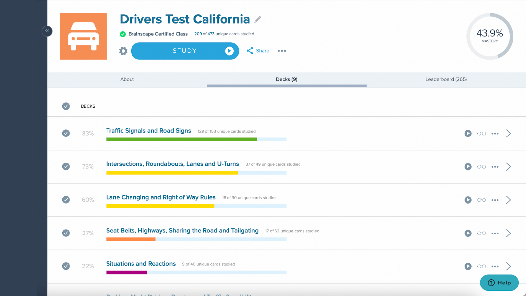The height and width of the screenshot is (296, 526).
Task: Open the class options three-dots menu beside Share
Action: (x=282, y=51)
